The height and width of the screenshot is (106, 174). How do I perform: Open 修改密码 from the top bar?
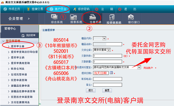coord(81,9)
